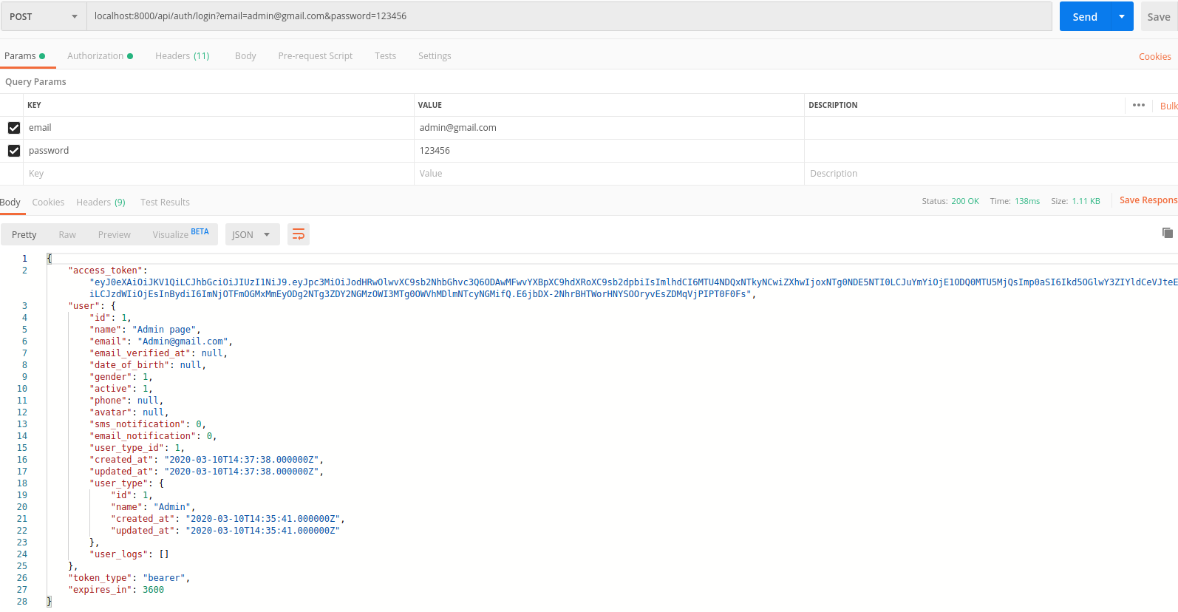Click the Save button
The height and width of the screenshot is (612, 1178).
[1158, 16]
